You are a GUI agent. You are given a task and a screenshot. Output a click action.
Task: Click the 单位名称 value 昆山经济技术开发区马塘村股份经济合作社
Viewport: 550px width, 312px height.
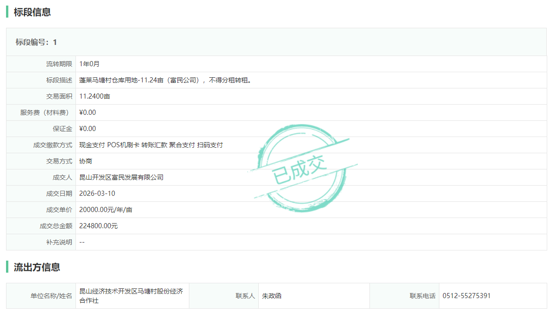click(131, 296)
